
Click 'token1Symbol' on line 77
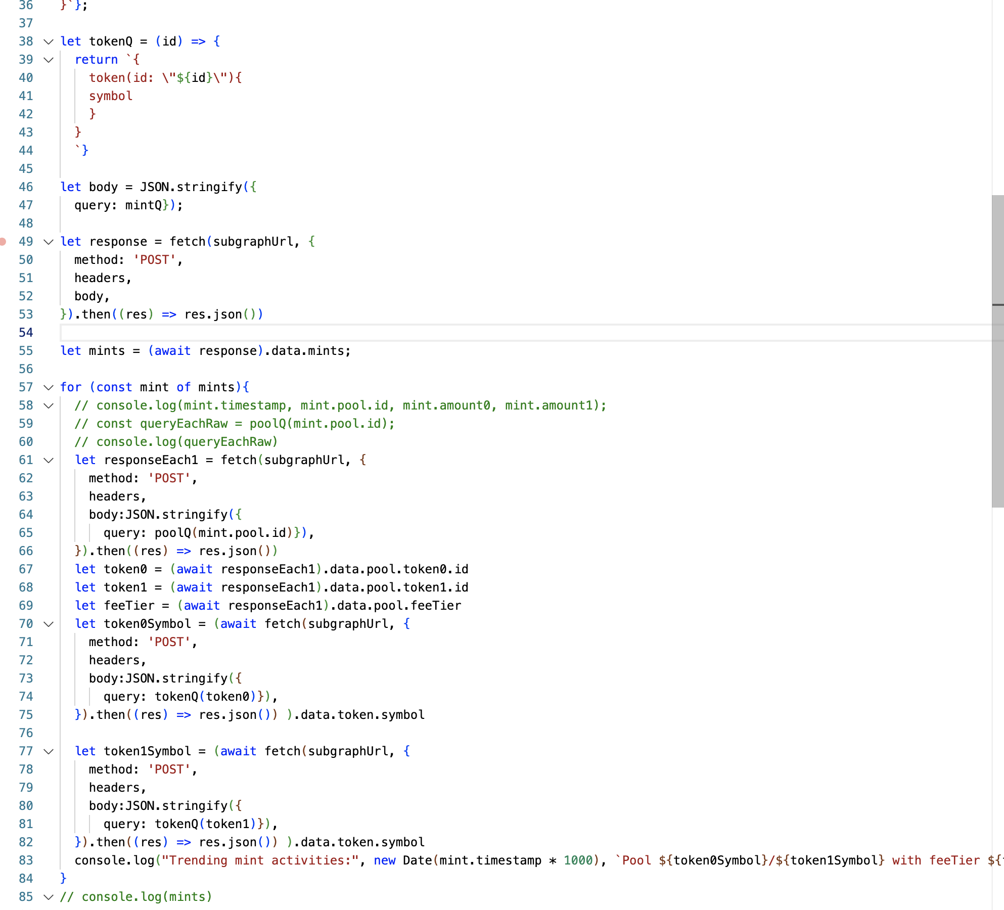coord(148,751)
